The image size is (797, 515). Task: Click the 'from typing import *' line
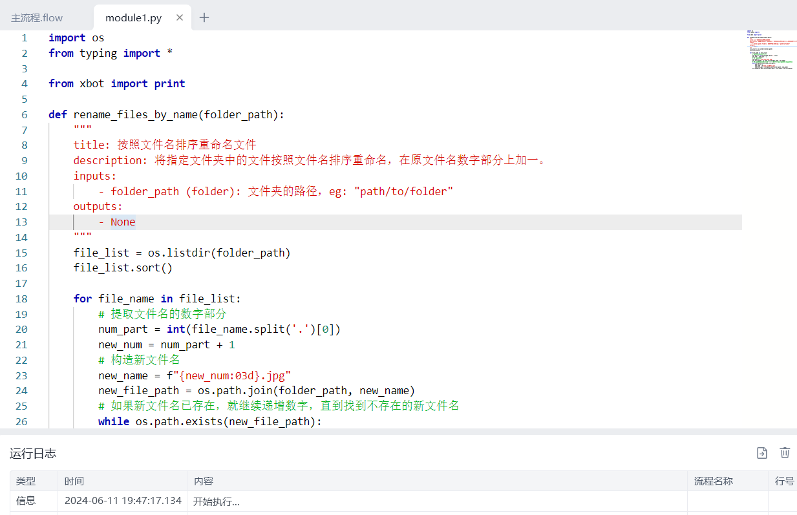point(111,53)
